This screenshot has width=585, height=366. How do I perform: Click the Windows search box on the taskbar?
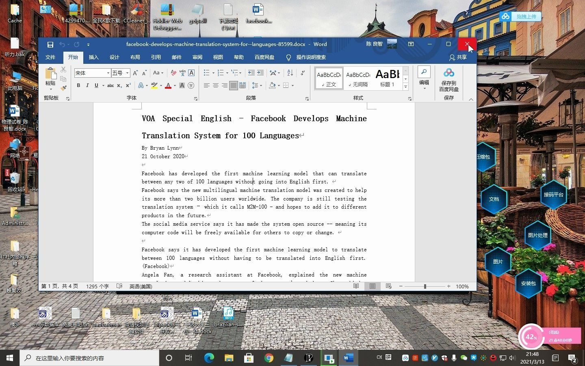click(89, 358)
